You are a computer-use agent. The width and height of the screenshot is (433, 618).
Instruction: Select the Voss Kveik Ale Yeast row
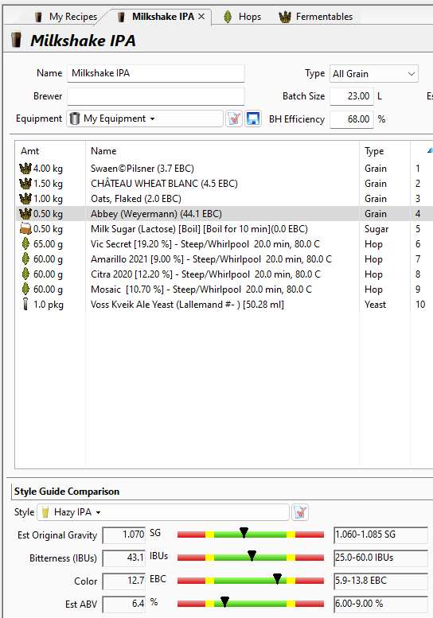[224, 305]
